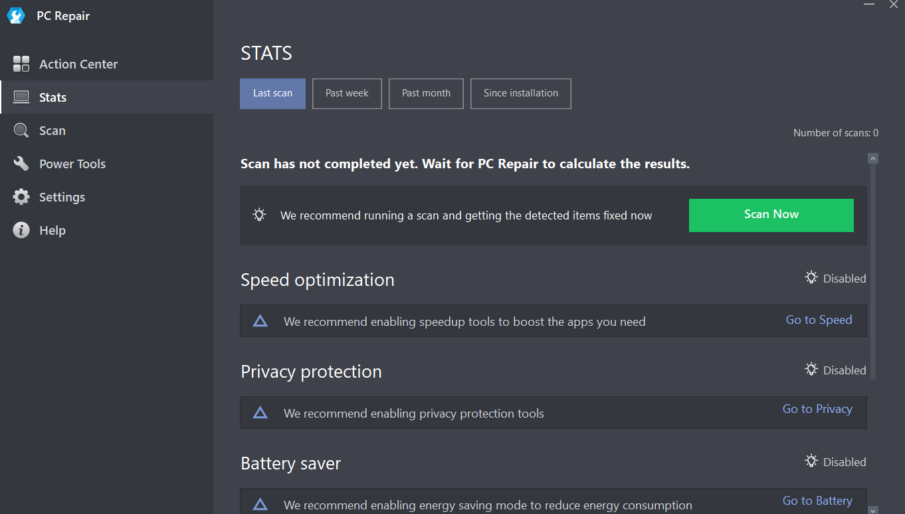Click the scrollbar down arrow
Viewport: 905px width, 514px height.
[873, 509]
